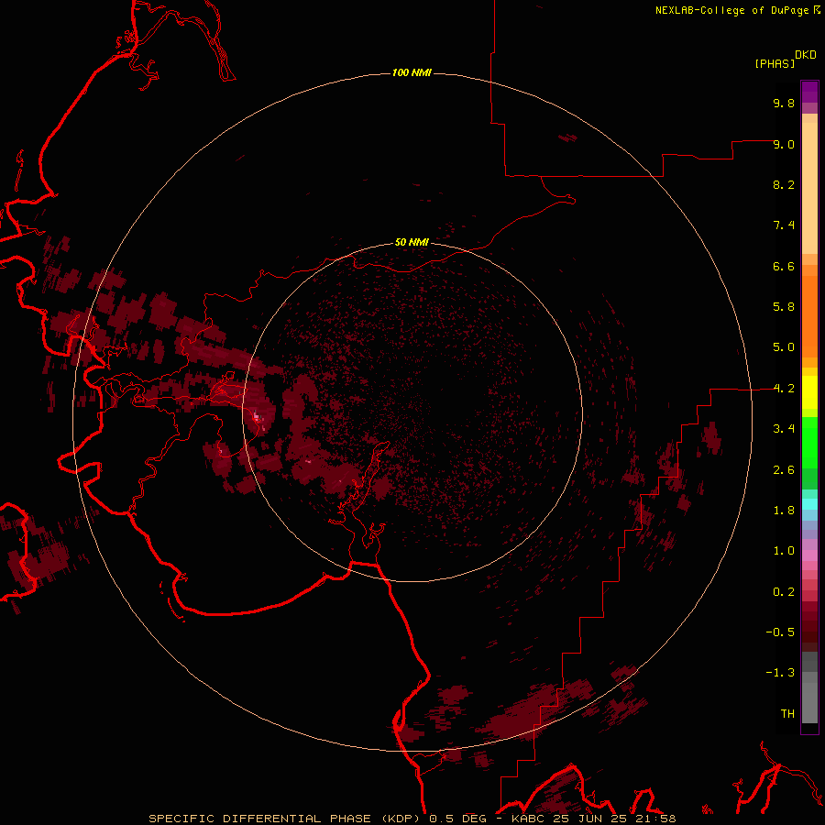The image size is (825, 825).
Task: Click the 50 NMI range ring label
Action: [x=412, y=242]
